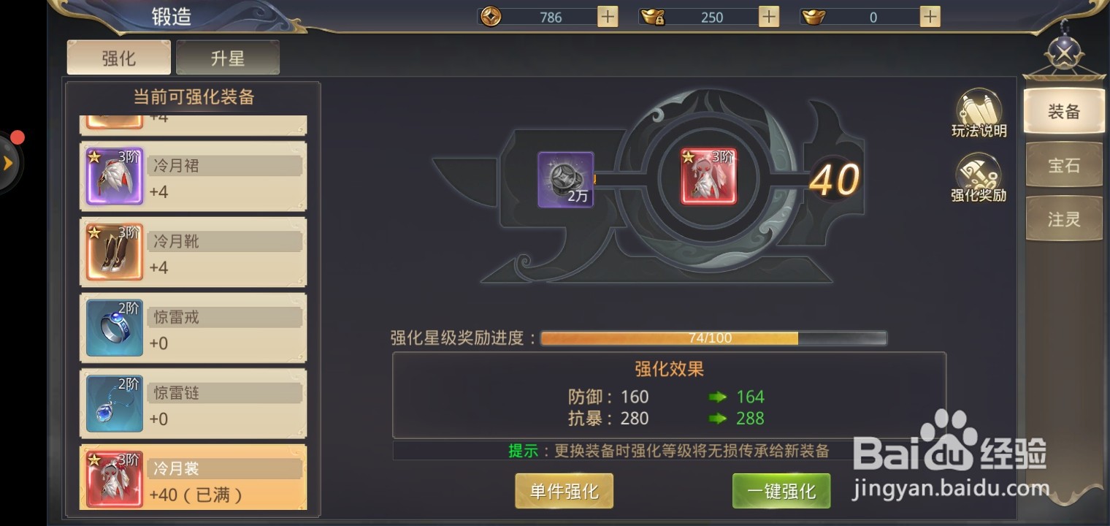Select 冷月裙 in equipment list
This screenshot has width=1110, height=526.
pos(194,176)
